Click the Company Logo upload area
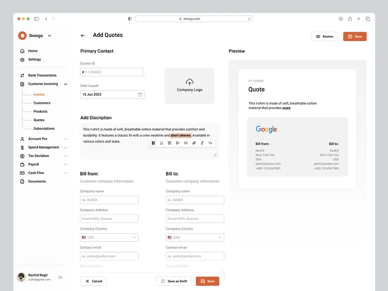This screenshot has height=291, width=388. pyautogui.click(x=189, y=86)
